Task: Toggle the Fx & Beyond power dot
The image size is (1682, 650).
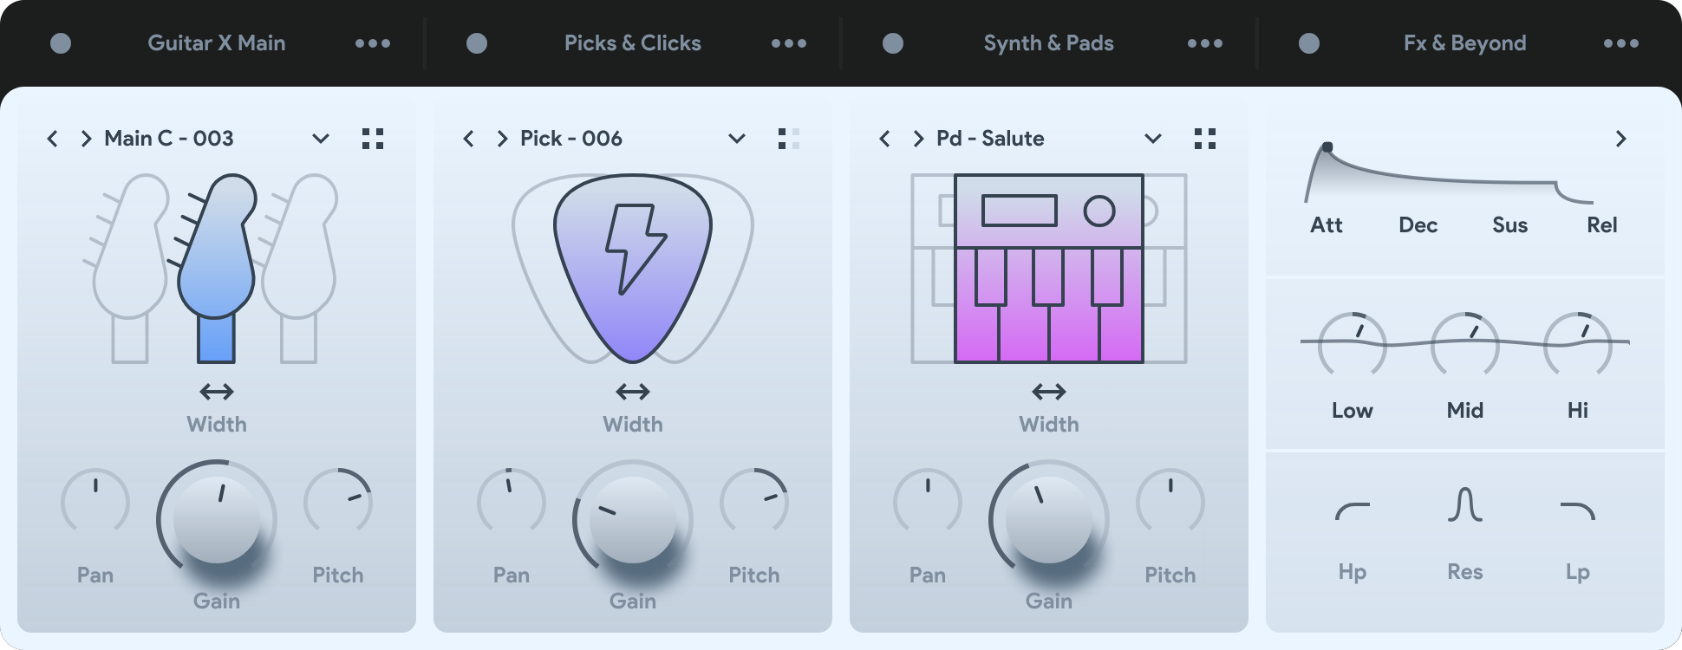Action: (x=1309, y=43)
